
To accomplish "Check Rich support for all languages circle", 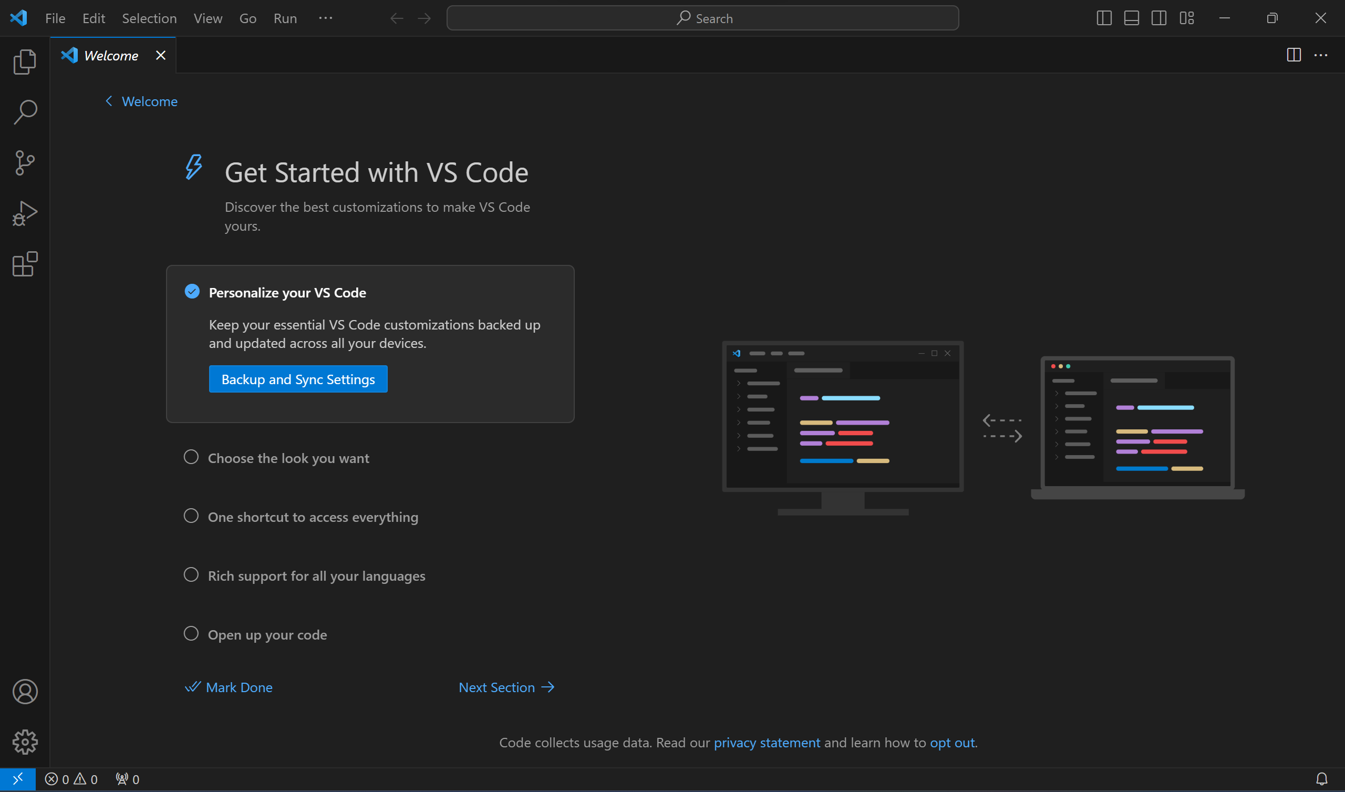I will (191, 574).
